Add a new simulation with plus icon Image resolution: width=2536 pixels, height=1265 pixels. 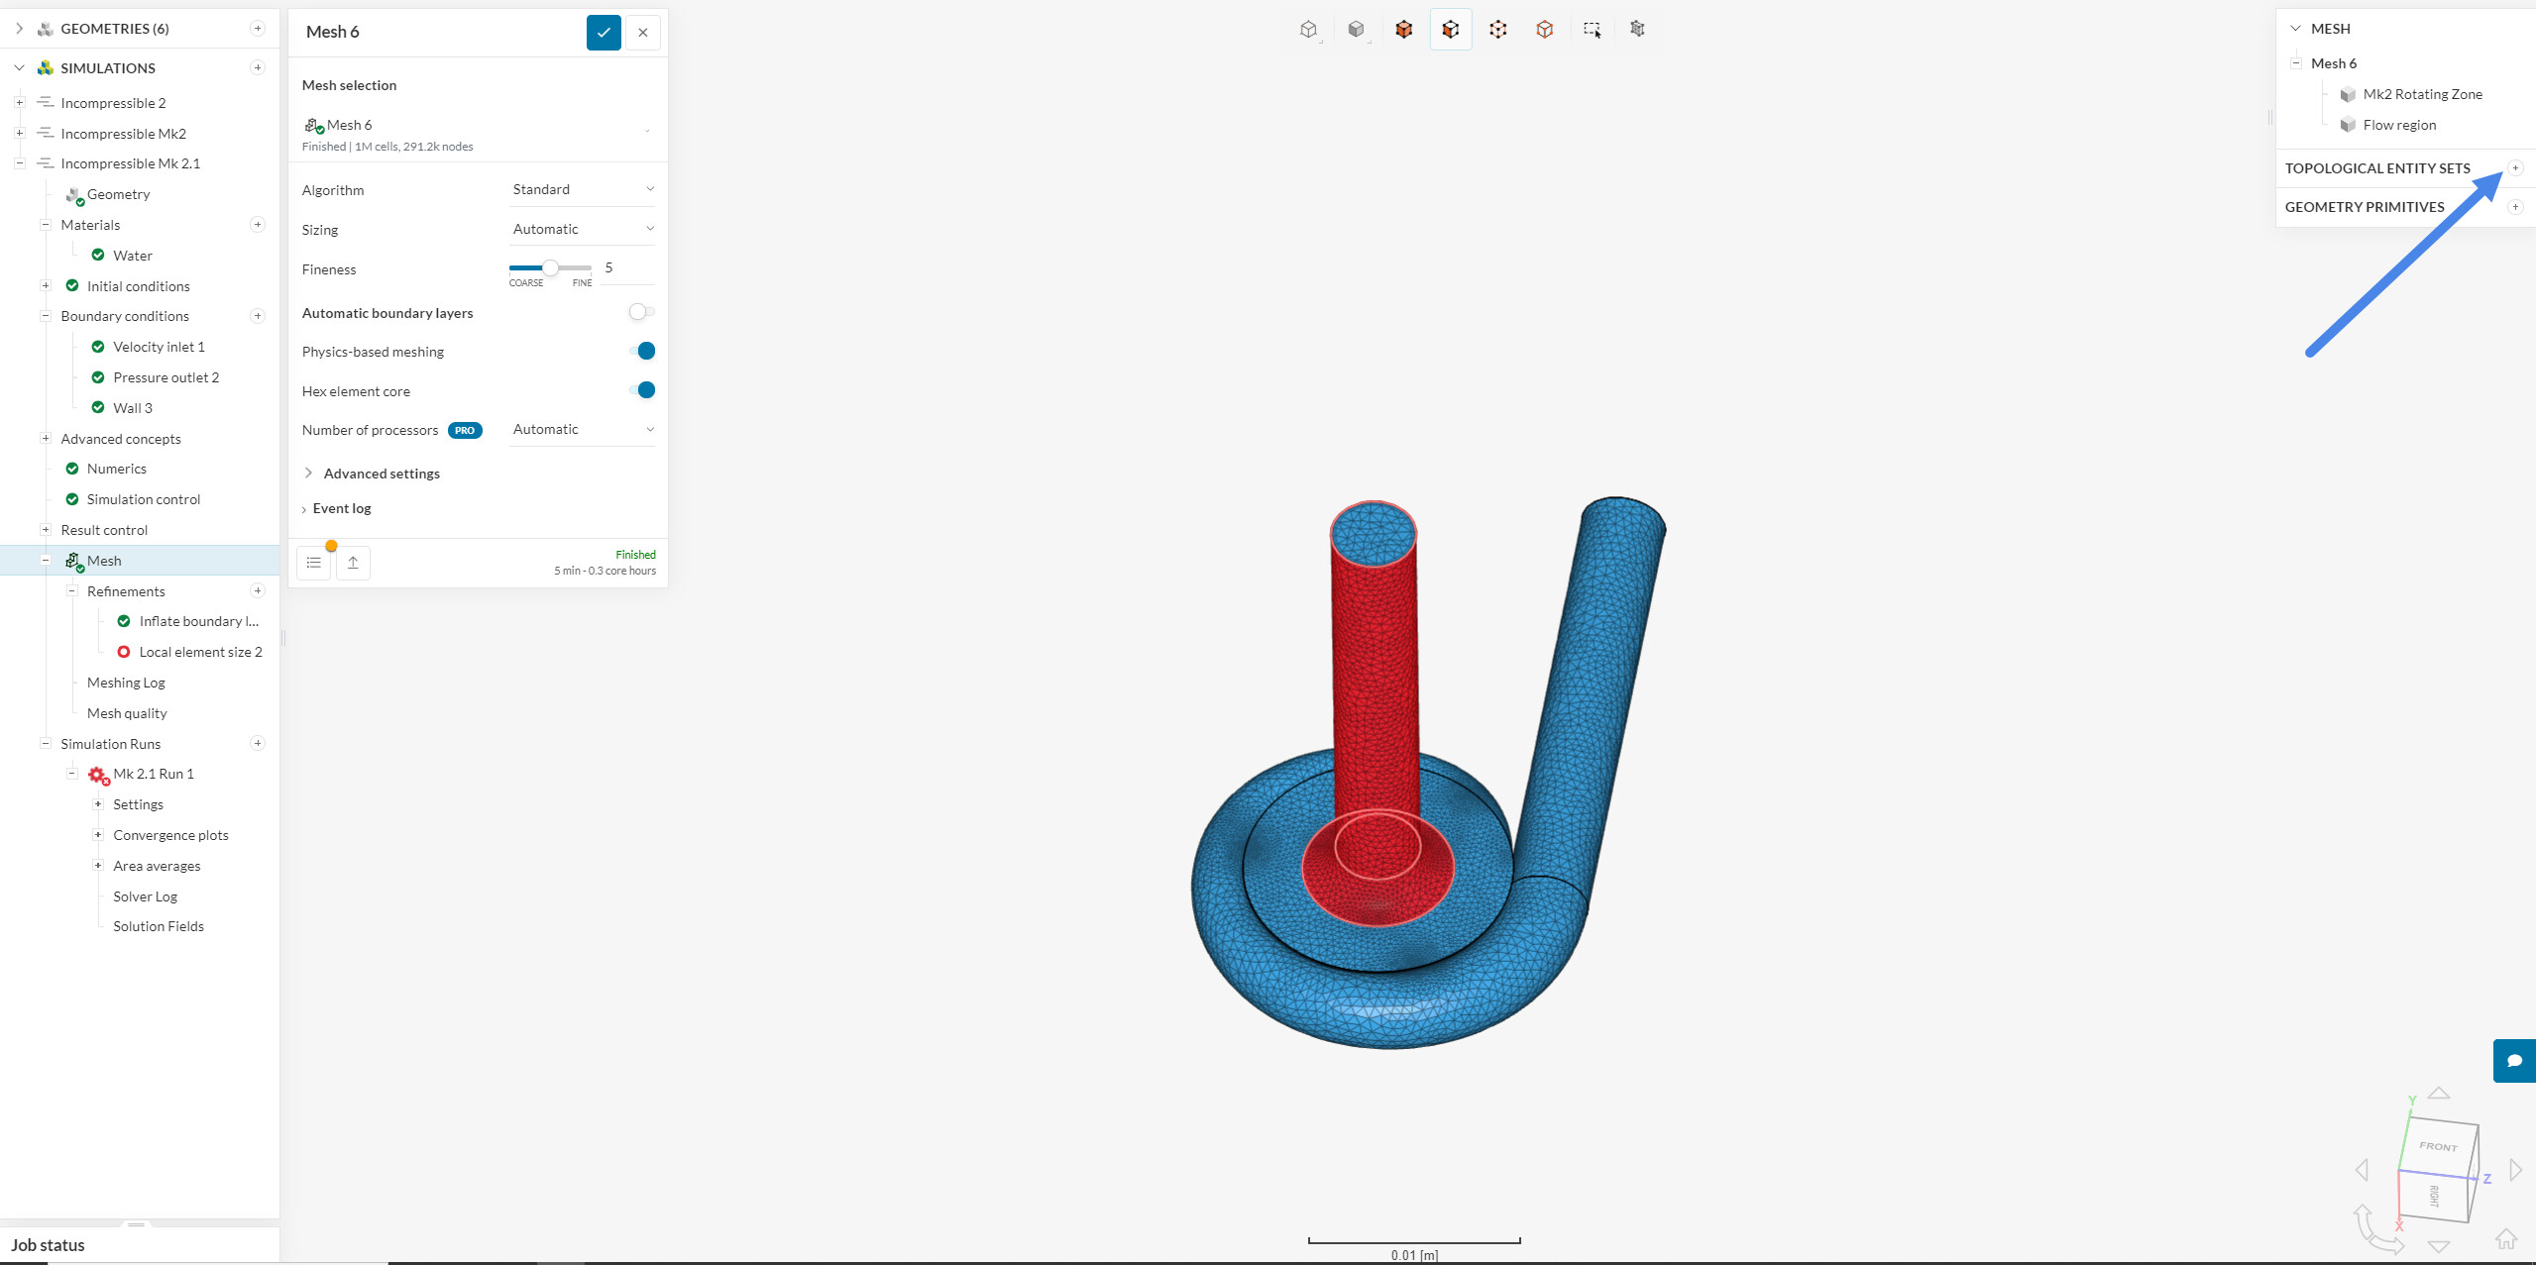(x=258, y=68)
